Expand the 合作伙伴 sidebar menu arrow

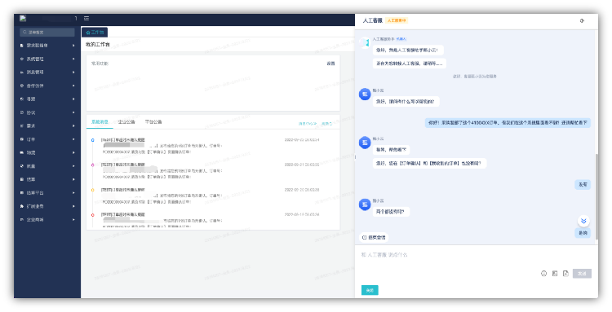(73, 86)
